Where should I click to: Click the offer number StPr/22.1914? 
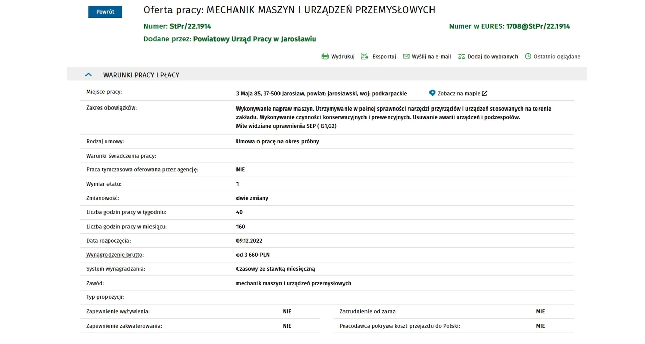coord(190,26)
